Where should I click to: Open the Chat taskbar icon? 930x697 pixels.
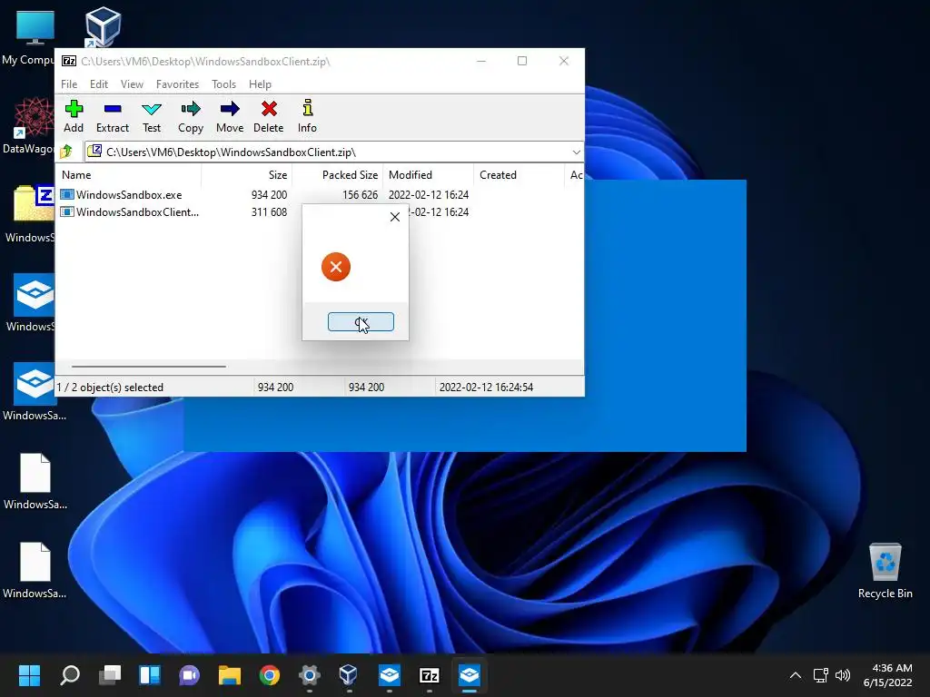[189, 674]
